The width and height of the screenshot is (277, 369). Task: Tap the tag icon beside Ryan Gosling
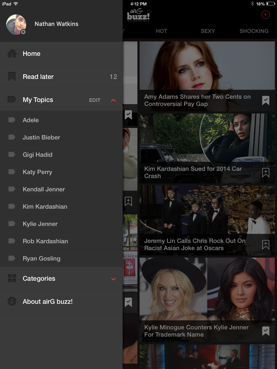12,258
